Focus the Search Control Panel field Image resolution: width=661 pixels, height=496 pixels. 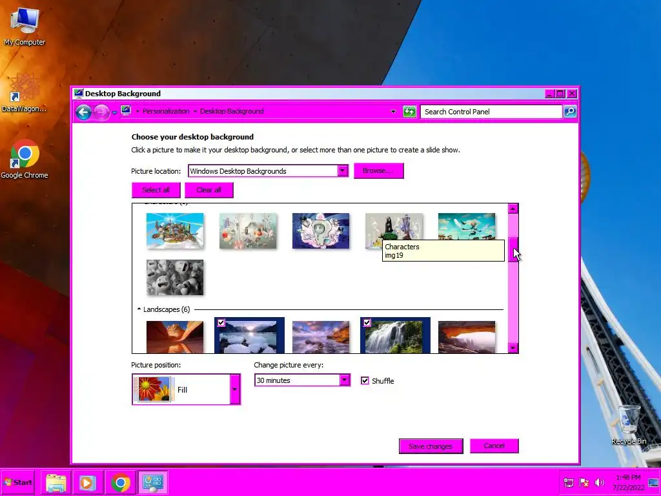tap(491, 112)
